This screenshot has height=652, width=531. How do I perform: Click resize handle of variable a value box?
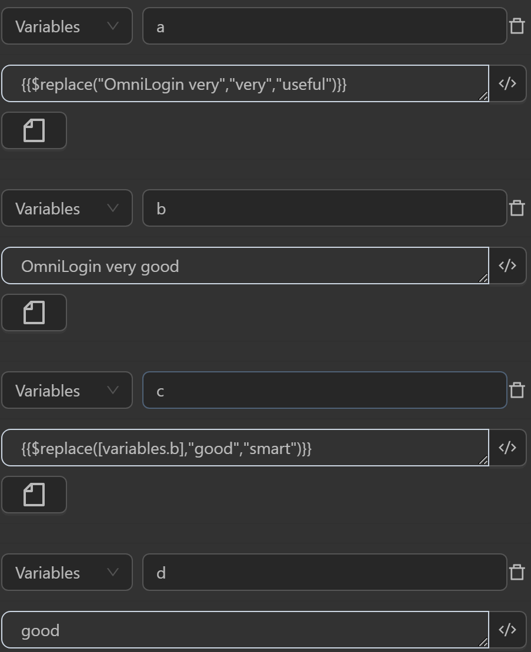pyautogui.click(x=483, y=96)
